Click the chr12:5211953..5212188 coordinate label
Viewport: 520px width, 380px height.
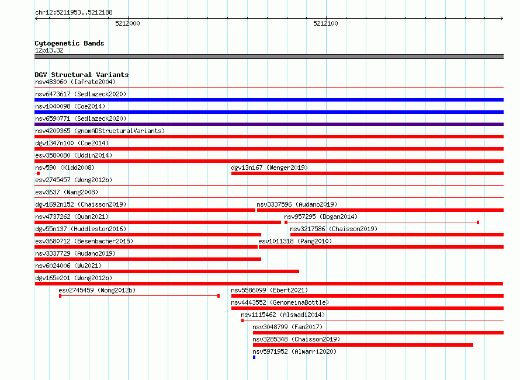pos(74,12)
